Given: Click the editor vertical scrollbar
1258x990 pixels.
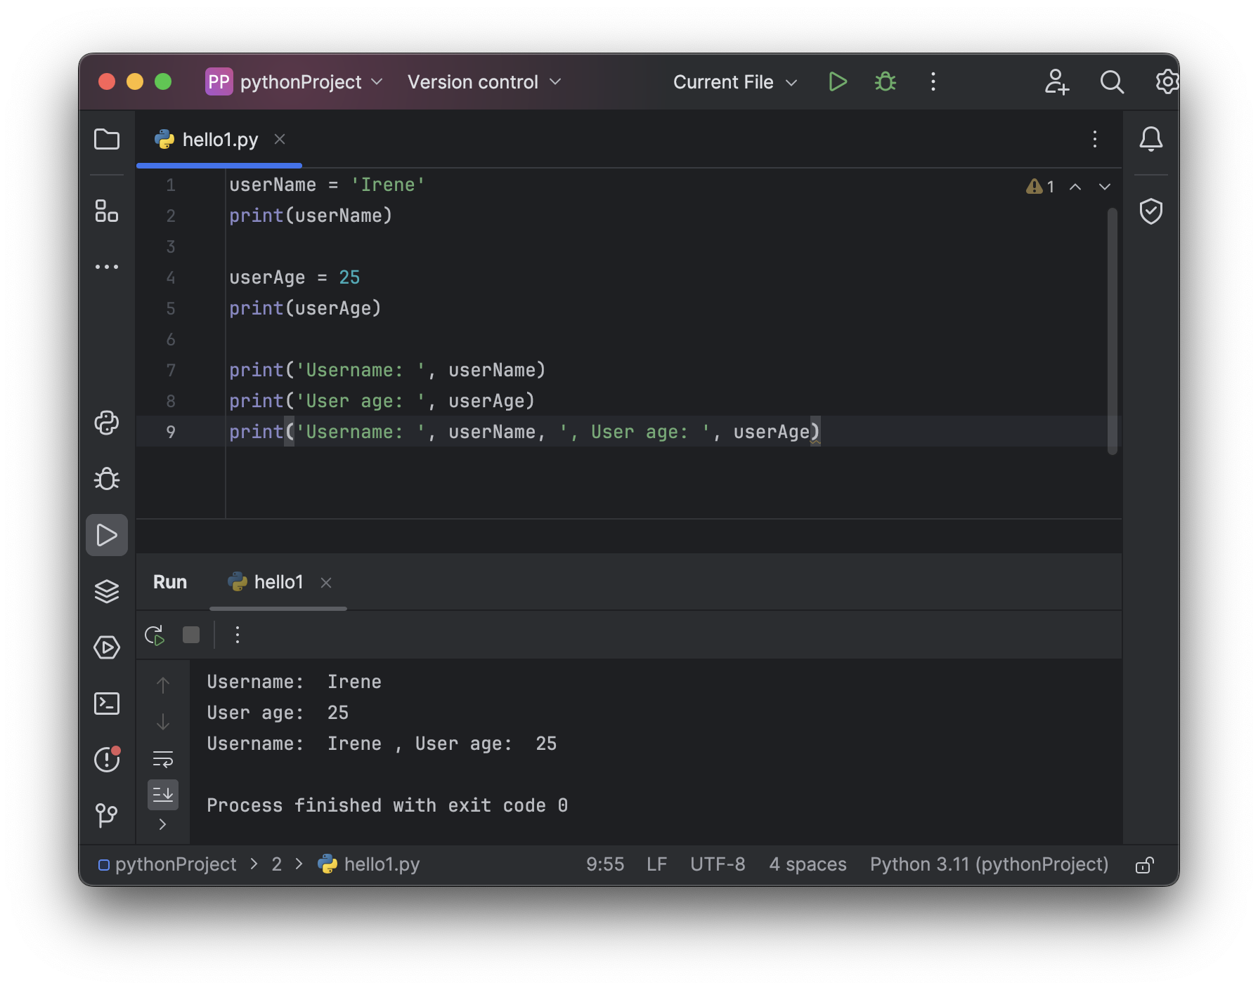Looking at the screenshot, I should coord(1112,330).
